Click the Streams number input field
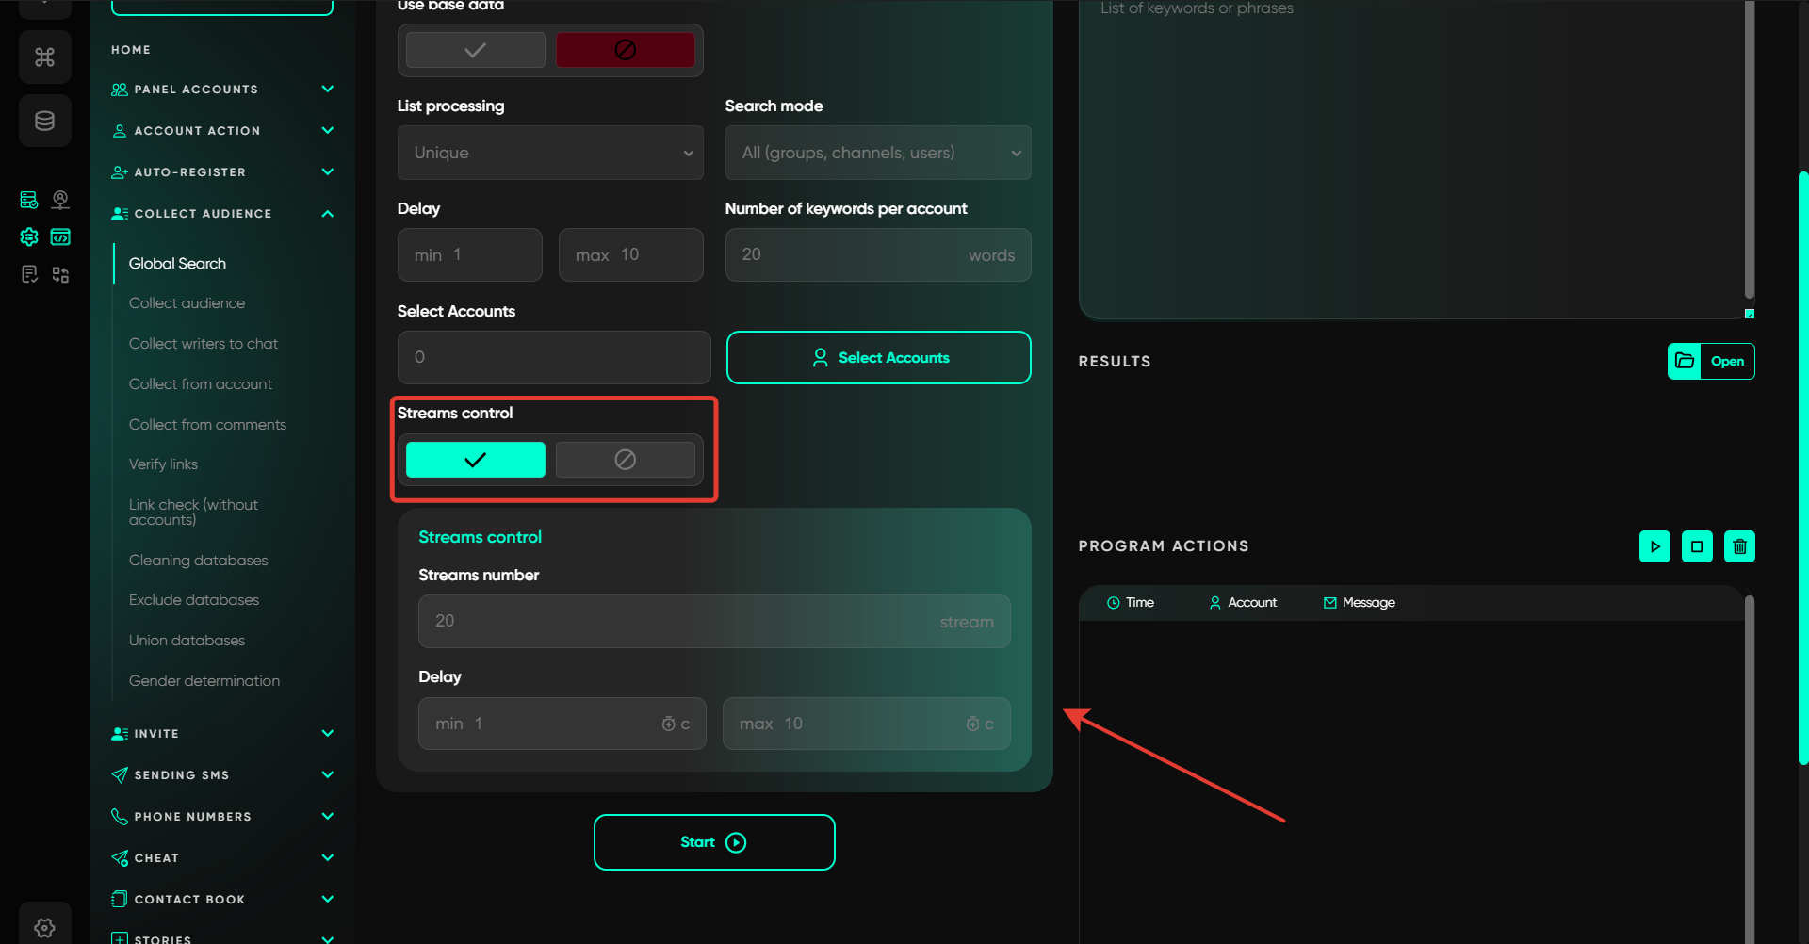 [713, 621]
